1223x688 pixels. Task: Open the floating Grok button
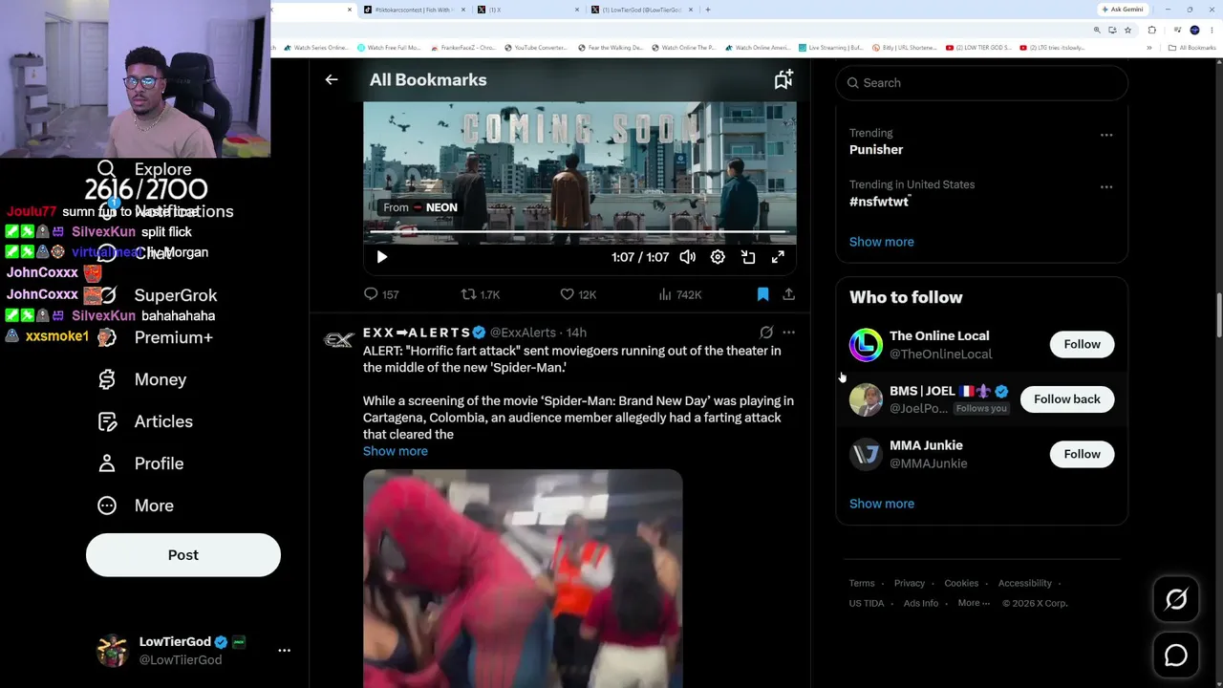click(1176, 599)
